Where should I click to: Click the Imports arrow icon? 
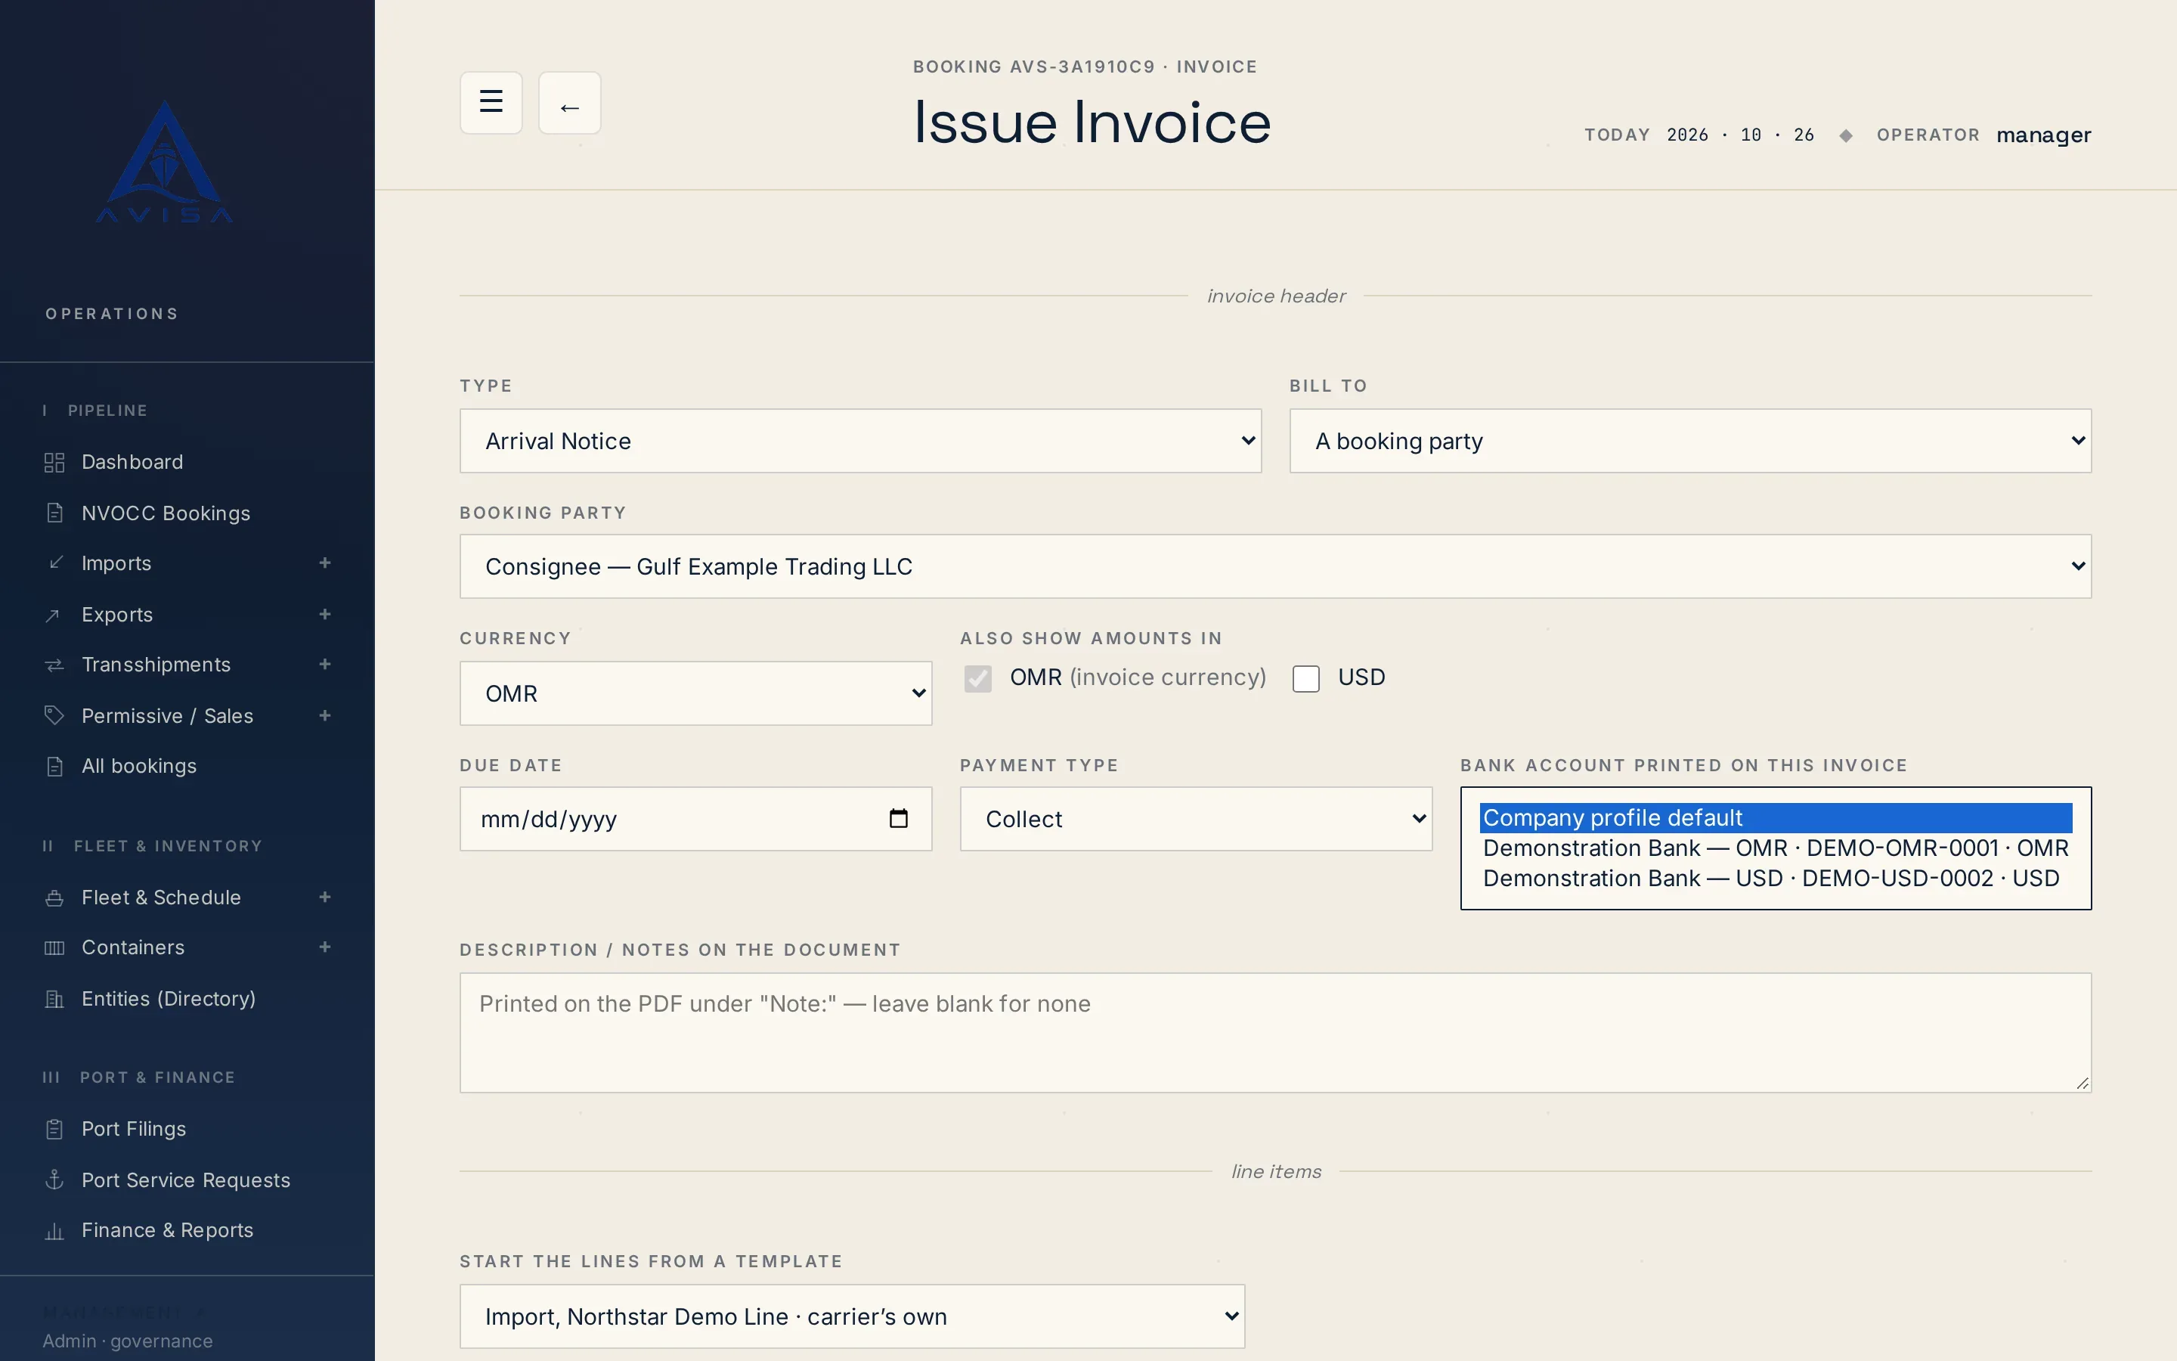(55, 563)
